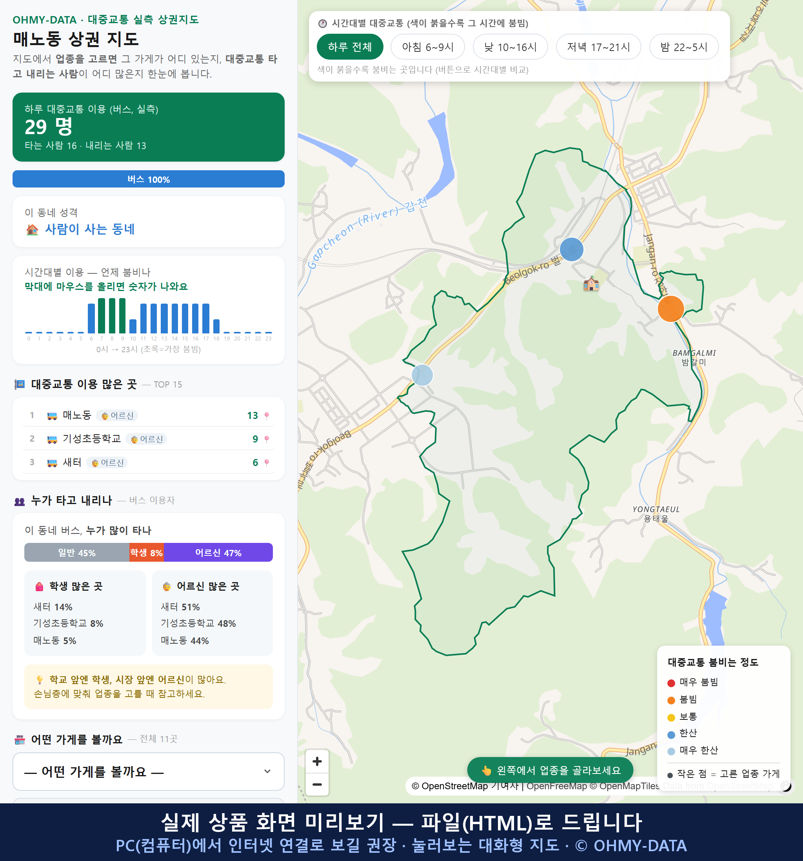The image size is (803, 861).
Task: Click the 왼쪽에서 업종을 골라보세요 hint pill
Action: (x=550, y=770)
